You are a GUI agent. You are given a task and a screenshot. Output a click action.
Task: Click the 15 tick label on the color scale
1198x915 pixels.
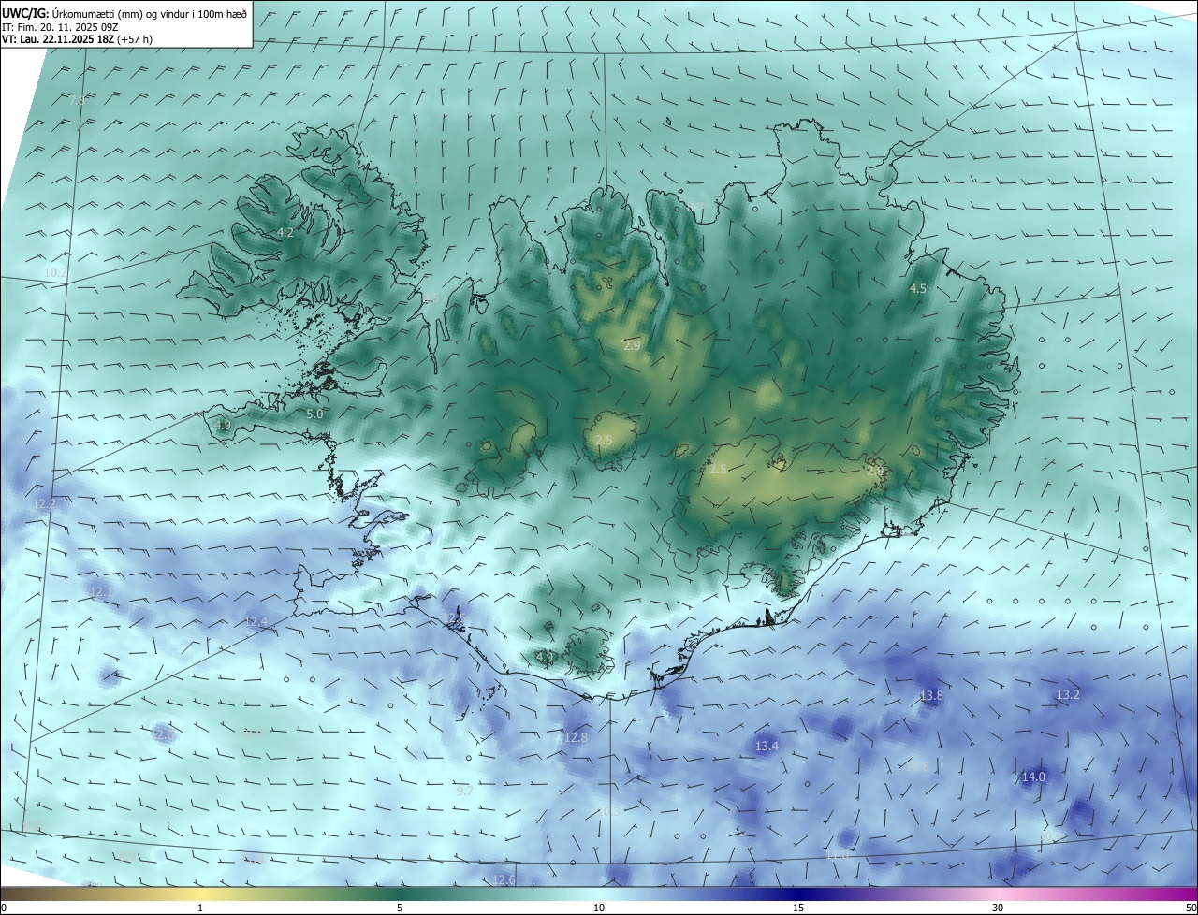[x=798, y=908]
